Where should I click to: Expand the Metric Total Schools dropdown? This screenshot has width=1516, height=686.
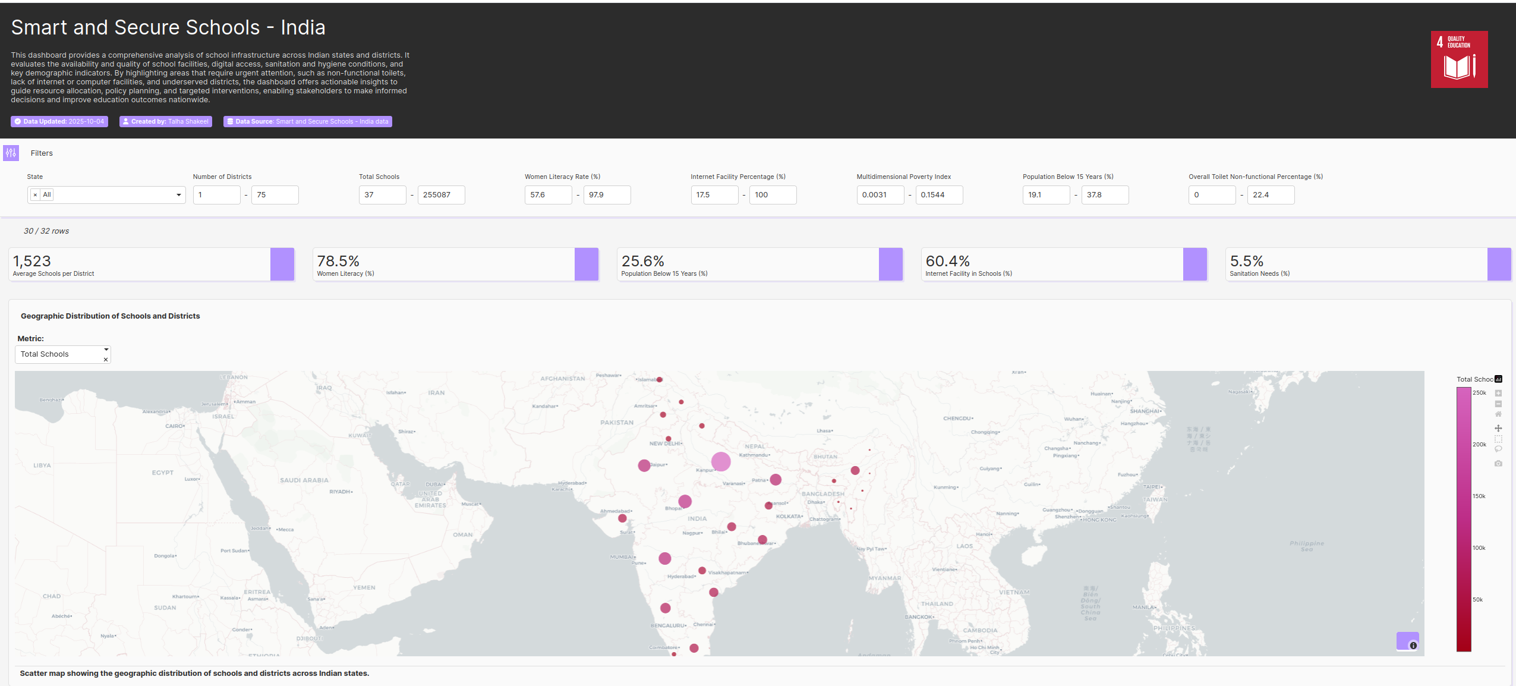pyautogui.click(x=106, y=350)
